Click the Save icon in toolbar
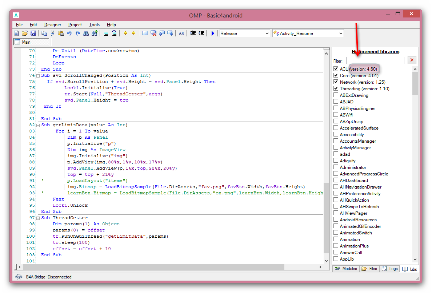The width and height of the screenshot is (432, 293). pyautogui.click(x=33, y=33)
